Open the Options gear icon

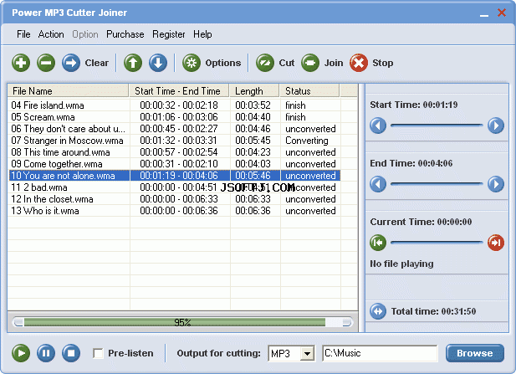[192, 63]
